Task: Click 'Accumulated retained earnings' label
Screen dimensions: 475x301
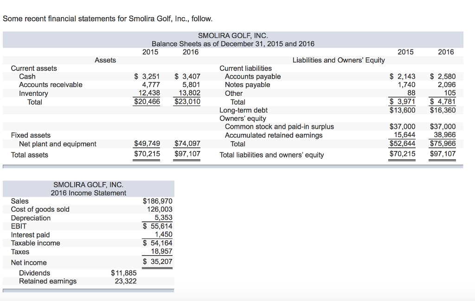Action: (274, 135)
